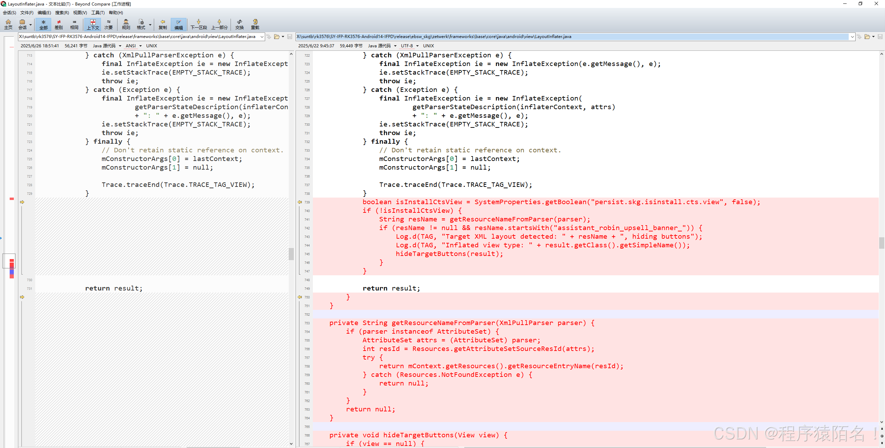
Task: Click the 复制 copy arrow icon
Action: click(x=162, y=24)
